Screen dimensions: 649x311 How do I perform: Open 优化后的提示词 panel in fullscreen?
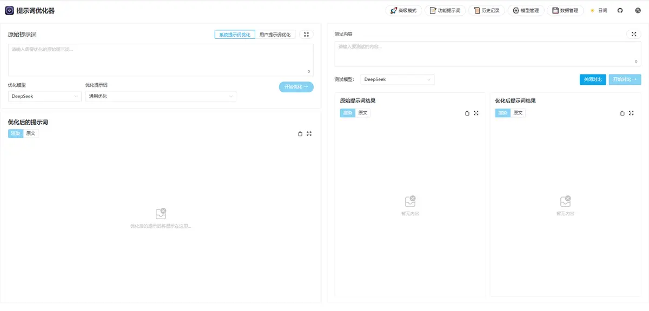tap(309, 133)
